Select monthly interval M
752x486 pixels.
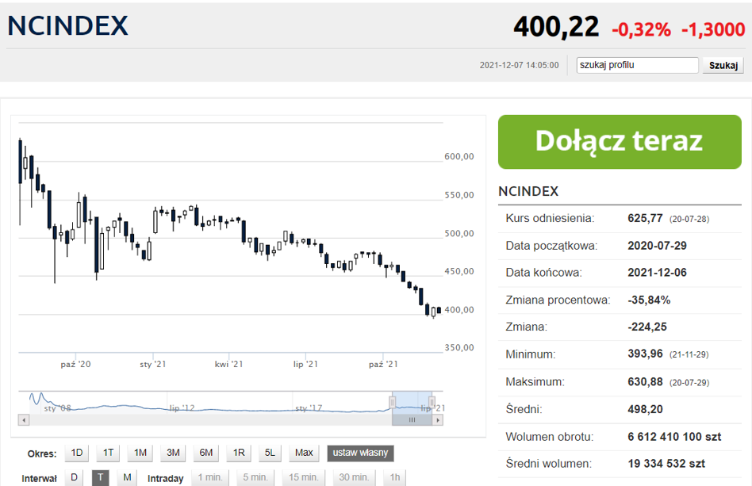pos(127,478)
